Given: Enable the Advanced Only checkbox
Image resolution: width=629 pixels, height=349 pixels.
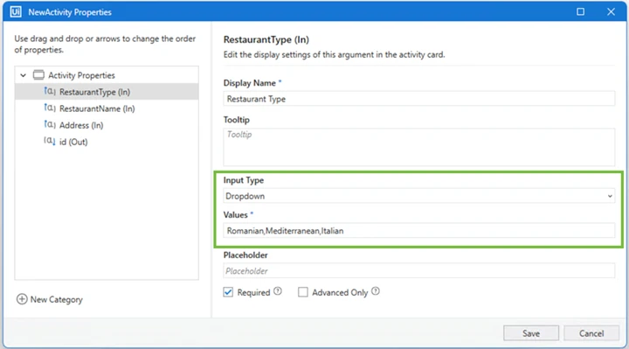Looking at the screenshot, I should (303, 292).
